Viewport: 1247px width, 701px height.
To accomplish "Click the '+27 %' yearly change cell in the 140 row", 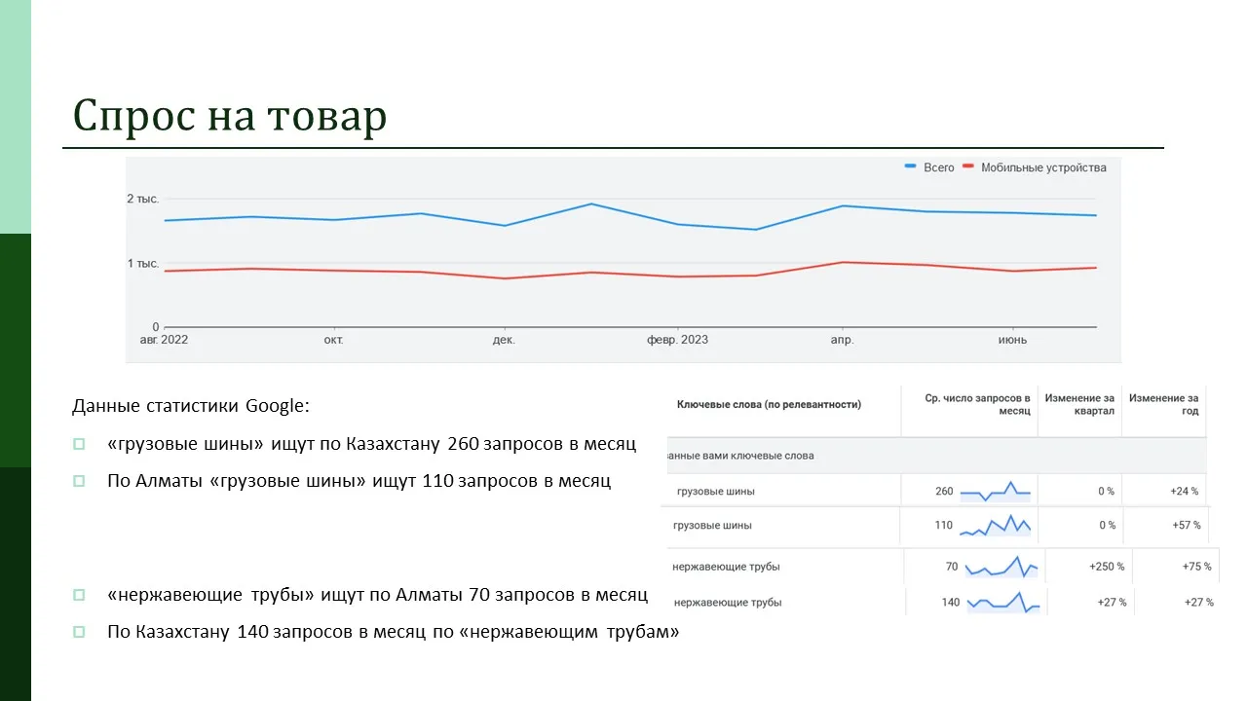I will pyautogui.click(x=1199, y=603).
